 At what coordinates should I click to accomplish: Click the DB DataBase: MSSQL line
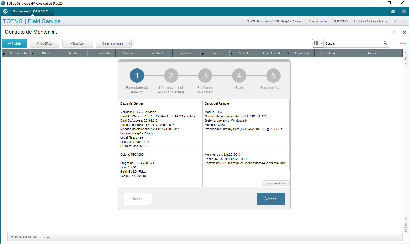[x=135, y=146]
